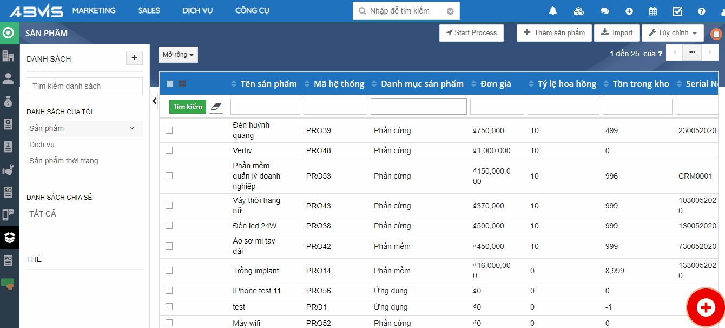
Task: Select Dịch vụ list in sidebar
Action: coord(42,145)
